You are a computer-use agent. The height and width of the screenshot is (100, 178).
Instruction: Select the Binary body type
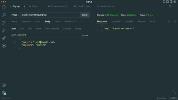coord(78,29)
